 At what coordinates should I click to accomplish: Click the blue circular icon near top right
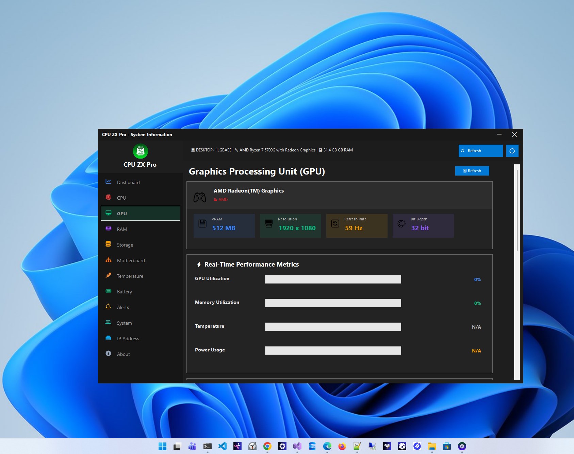click(512, 150)
